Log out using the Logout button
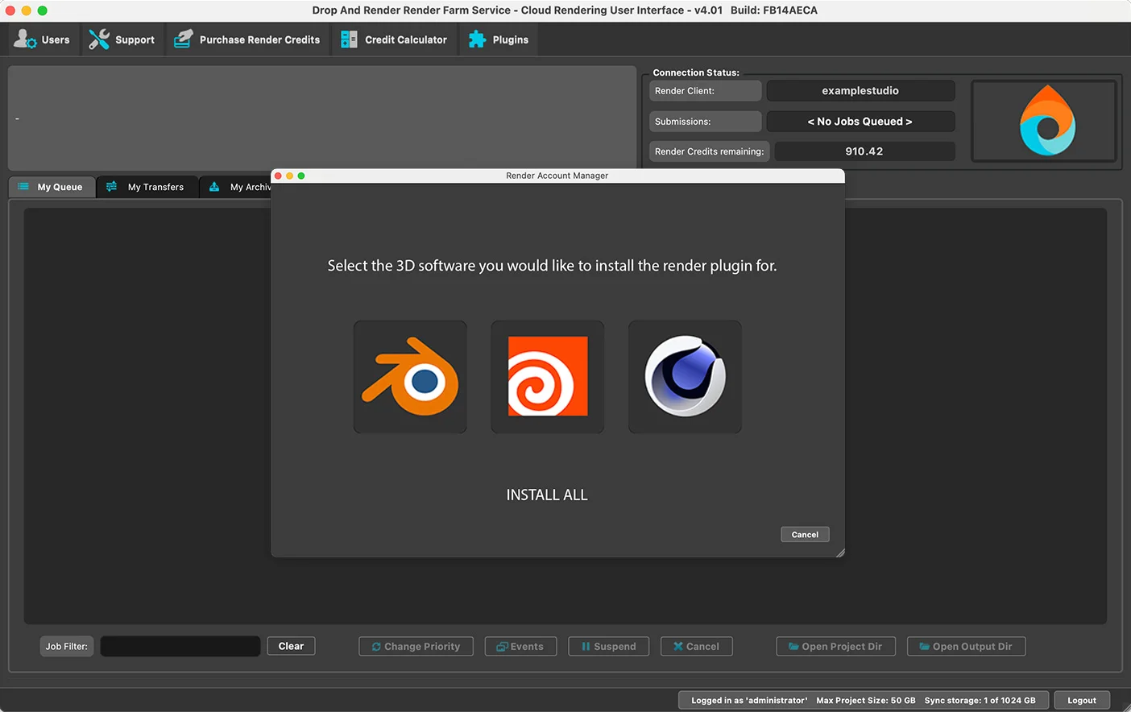Image resolution: width=1131 pixels, height=712 pixels. click(1082, 701)
